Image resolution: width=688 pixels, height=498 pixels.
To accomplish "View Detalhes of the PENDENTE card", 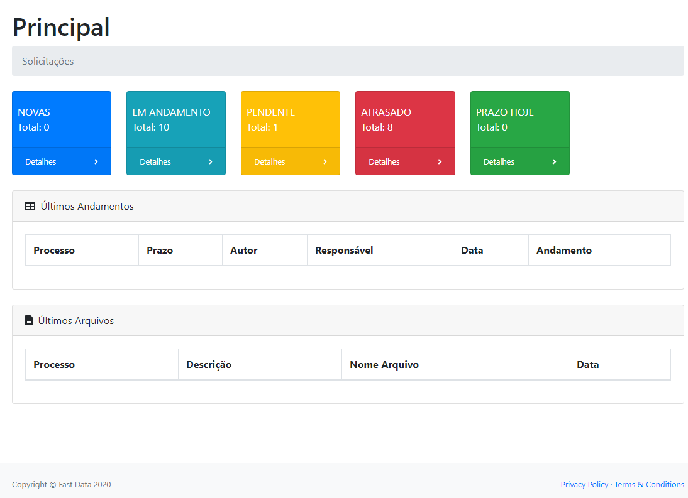I will (x=270, y=161).
